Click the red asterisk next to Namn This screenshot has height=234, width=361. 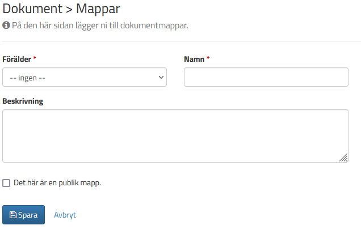tap(208, 59)
